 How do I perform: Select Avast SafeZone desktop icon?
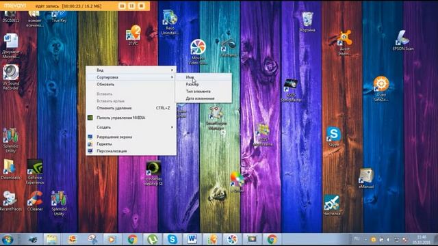click(x=381, y=89)
